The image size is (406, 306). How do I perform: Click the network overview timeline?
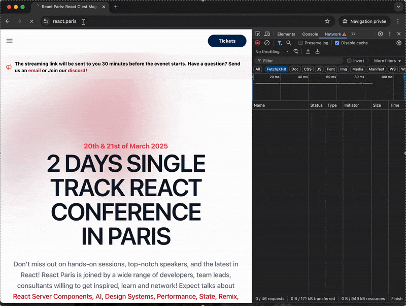click(x=329, y=87)
